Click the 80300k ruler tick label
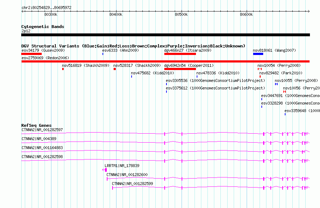The height and width of the screenshot is (208, 320). (x=51, y=14)
